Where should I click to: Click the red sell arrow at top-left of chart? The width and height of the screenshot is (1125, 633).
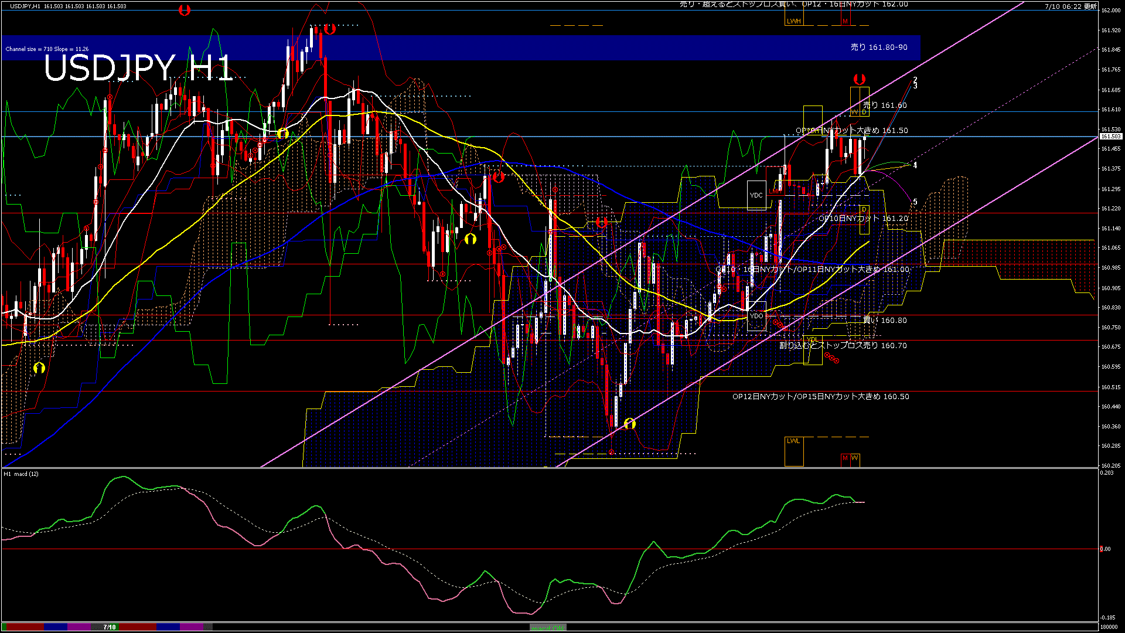tap(185, 10)
